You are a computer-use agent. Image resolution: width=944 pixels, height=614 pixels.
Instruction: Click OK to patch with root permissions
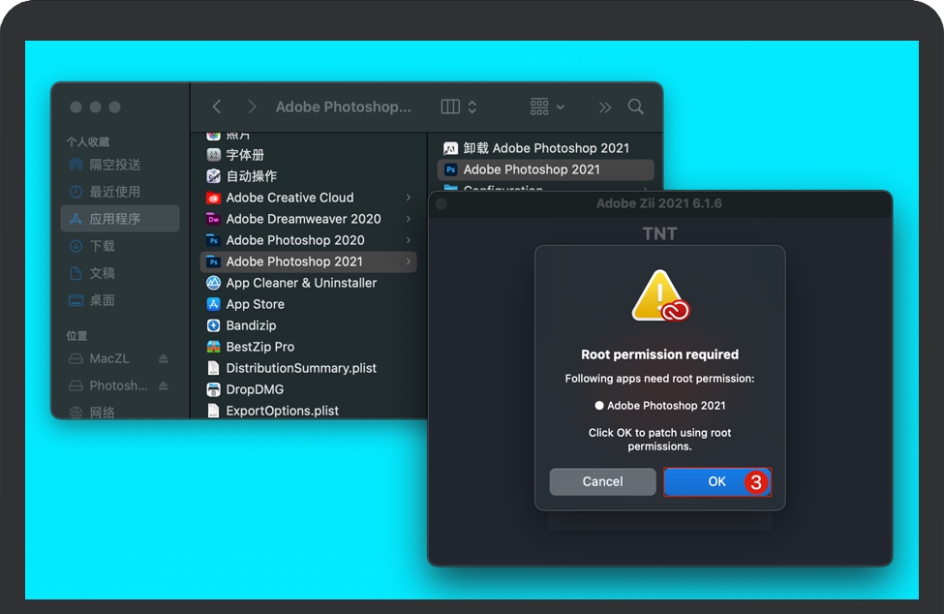[x=717, y=481]
